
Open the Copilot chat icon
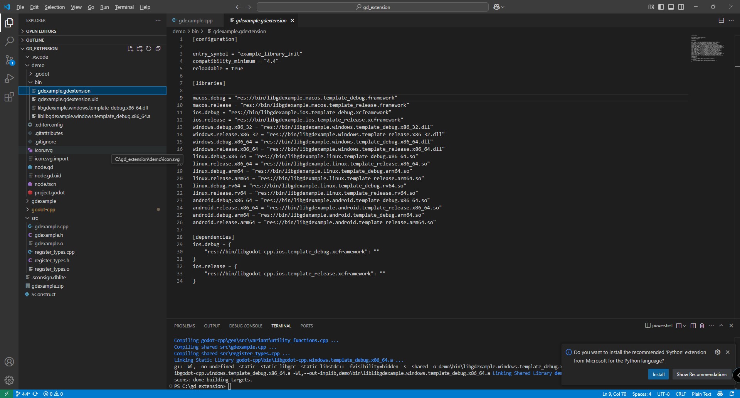pyautogui.click(x=497, y=7)
